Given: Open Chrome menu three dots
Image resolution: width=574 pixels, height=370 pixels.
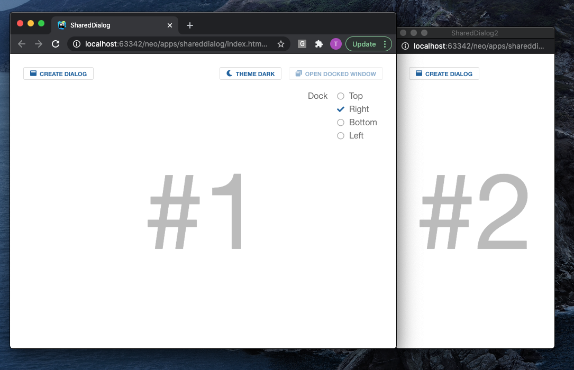Looking at the screenshot, I should 385,44.
